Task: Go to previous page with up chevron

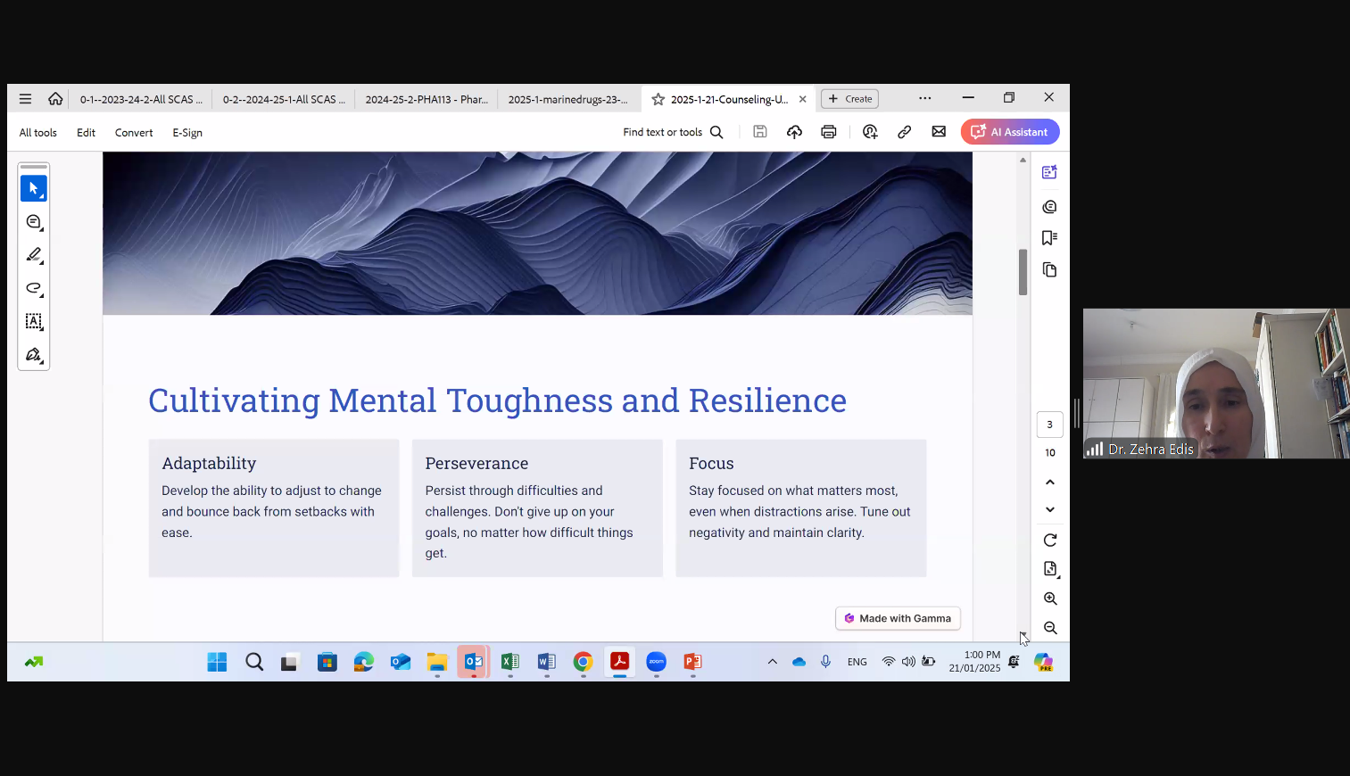Action: pyautogui.click(x=1050, y=483)
